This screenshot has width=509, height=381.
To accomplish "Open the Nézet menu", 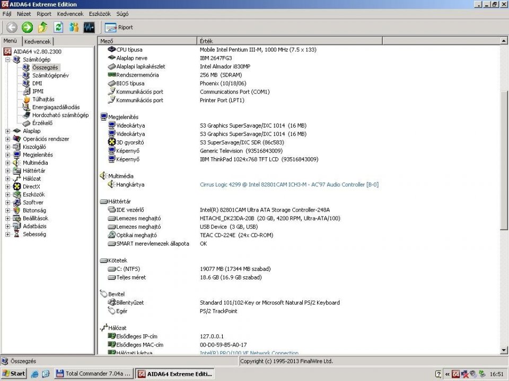I will 24,14.
